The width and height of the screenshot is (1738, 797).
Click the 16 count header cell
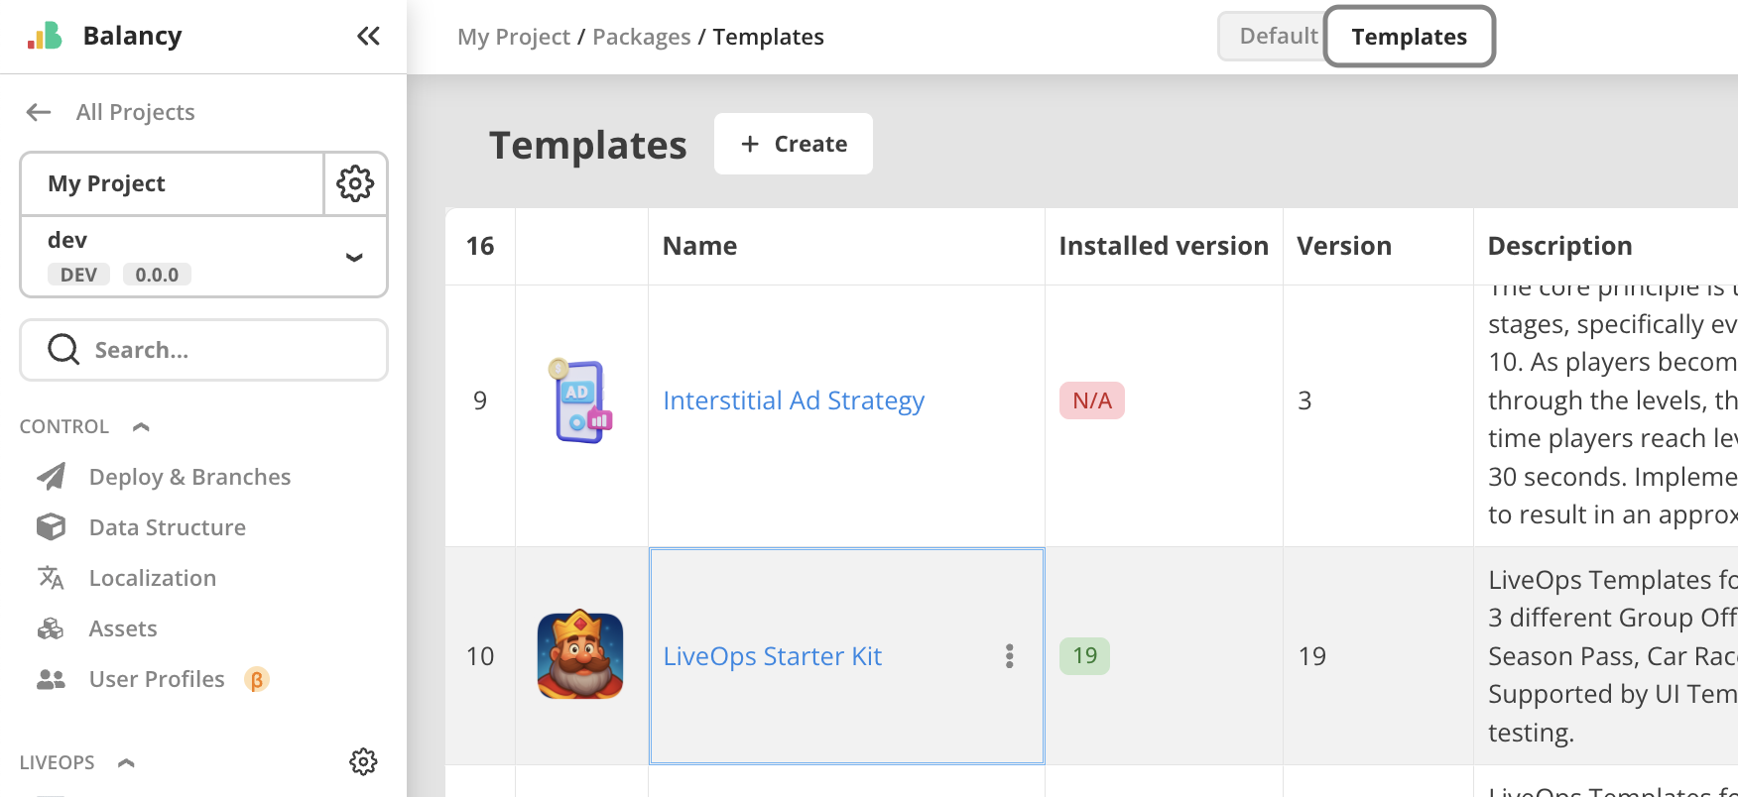[x=480, y=246]
